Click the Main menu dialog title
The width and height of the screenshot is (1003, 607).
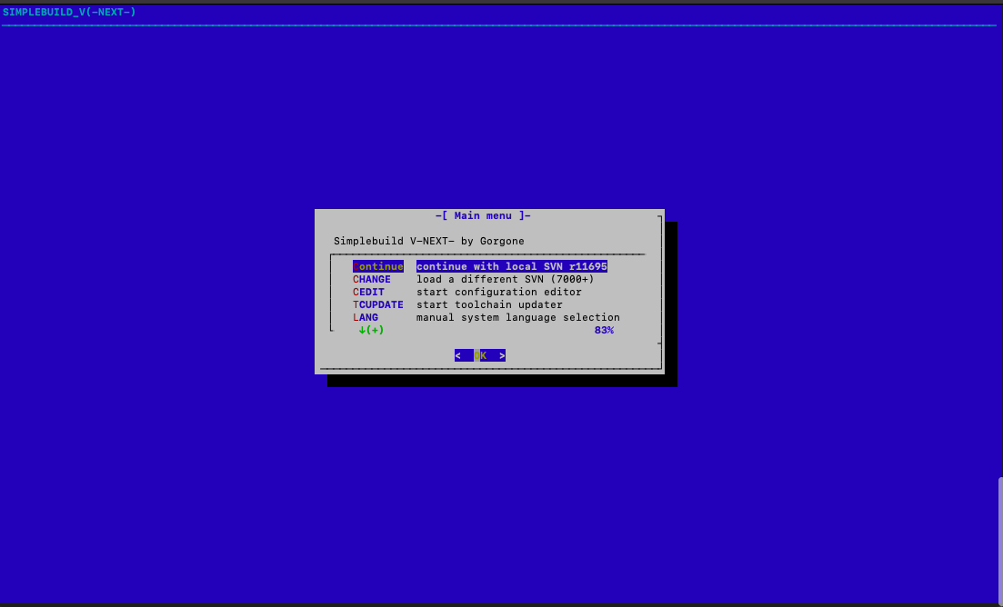point(483,215)
